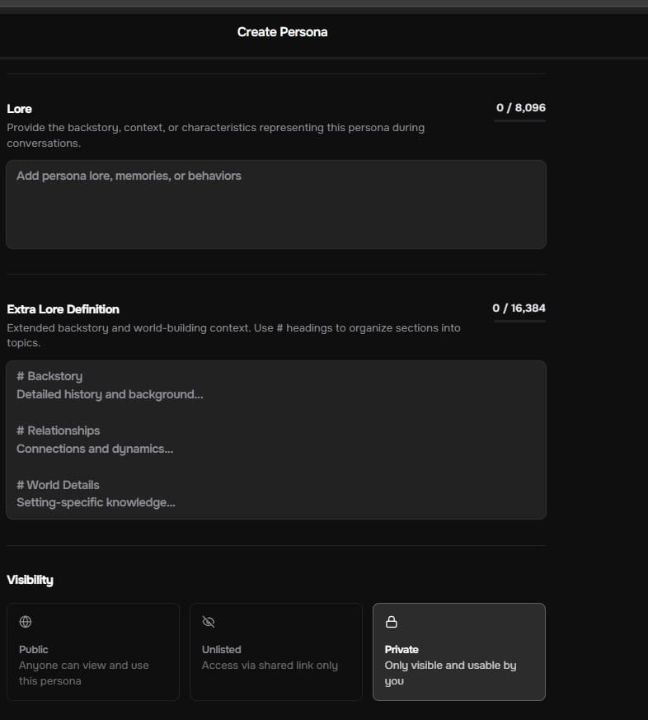Viewport: 648px width, 720px height.
Task: Click the Create Persona header title
Action: tap(282, 31)
